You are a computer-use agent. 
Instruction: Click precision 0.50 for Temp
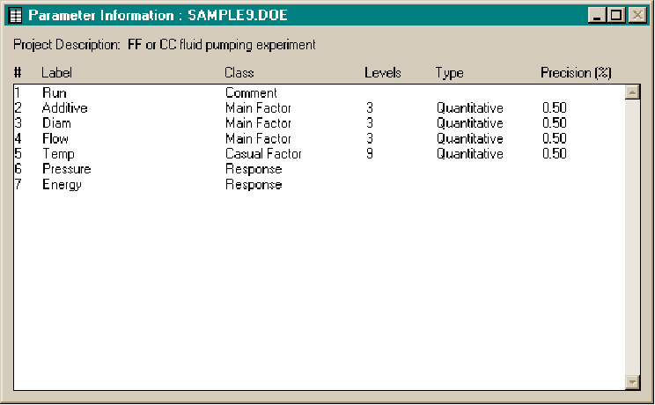pos(555,154)
